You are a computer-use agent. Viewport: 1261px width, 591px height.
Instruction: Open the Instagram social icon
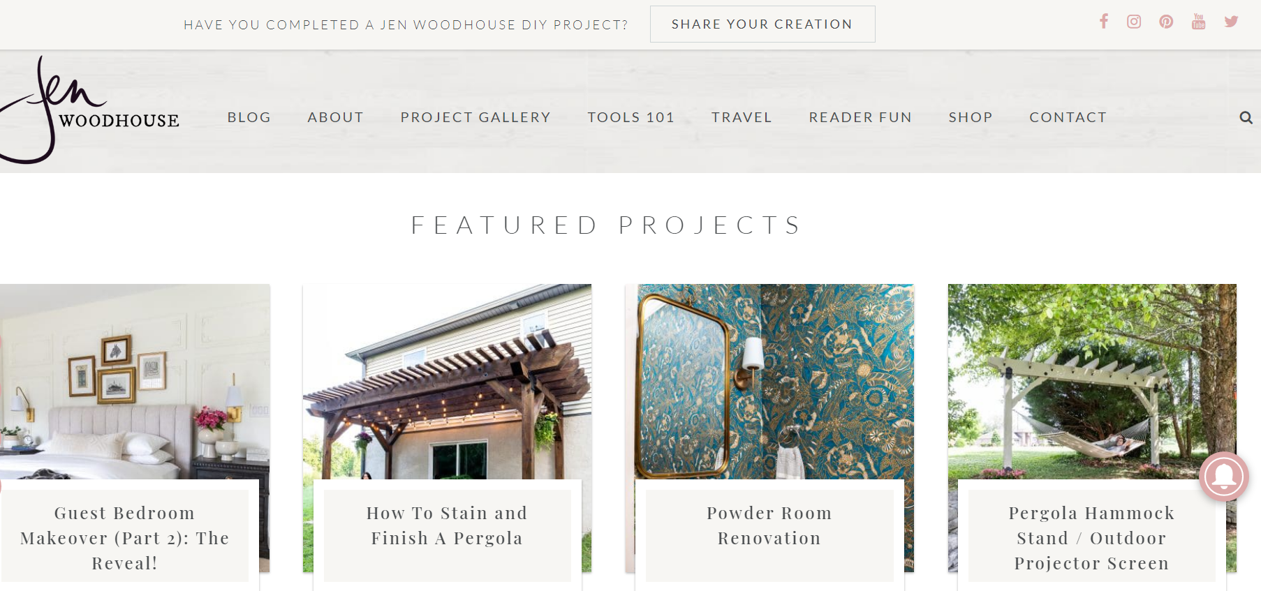coord(1134,22)
